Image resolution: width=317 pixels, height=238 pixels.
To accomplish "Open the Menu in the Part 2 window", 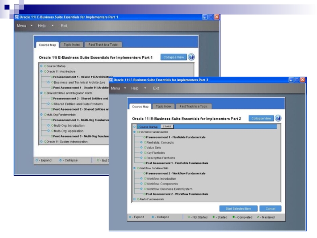I will tap(115, 88).
